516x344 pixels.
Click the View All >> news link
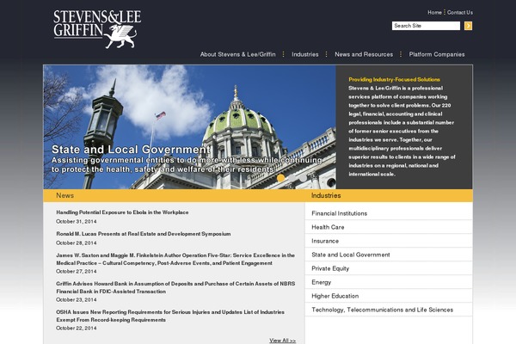(x=282, y=341)
